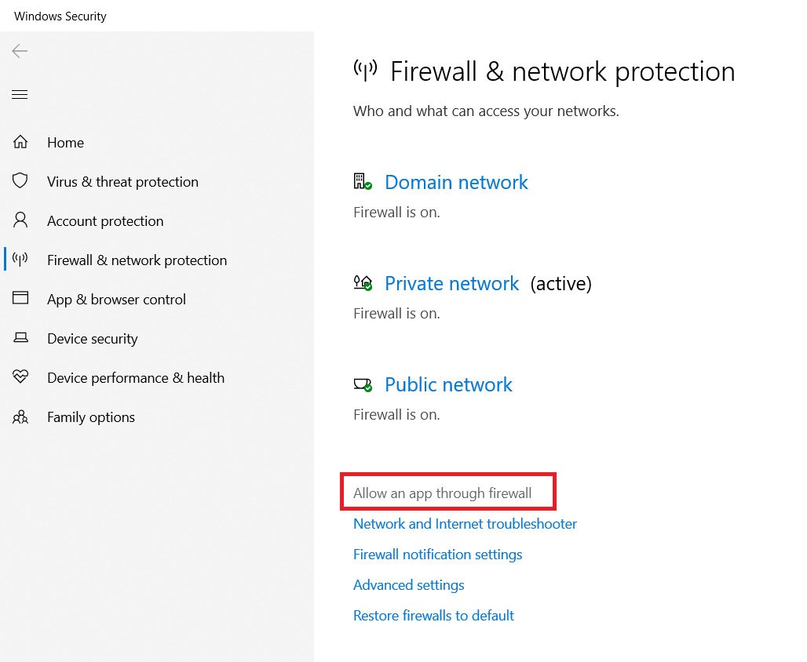This screenshot has height=662, width=807.
Task: Open Virus & threat protection shield icon
Action: pyautogui.click(x=20, y=181)
